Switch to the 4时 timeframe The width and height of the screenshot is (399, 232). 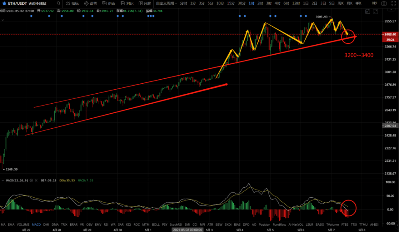pos(277,3)
